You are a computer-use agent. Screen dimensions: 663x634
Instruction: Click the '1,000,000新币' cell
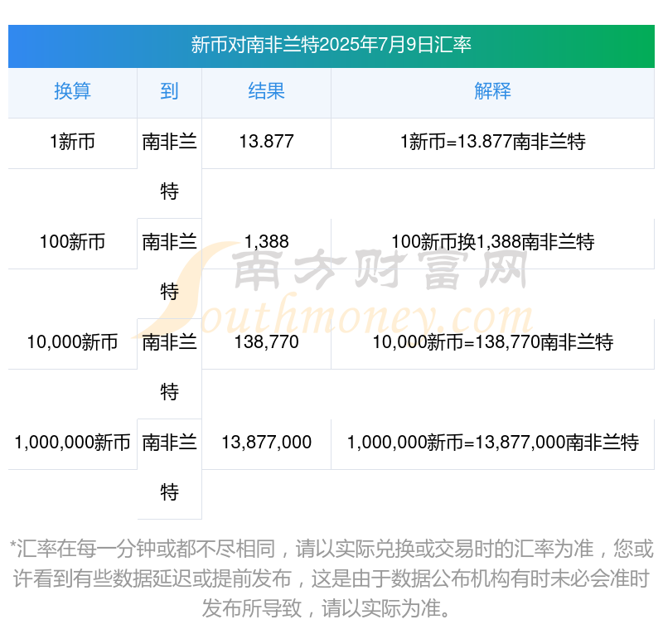pyautogui.click(x=72, y=443)
